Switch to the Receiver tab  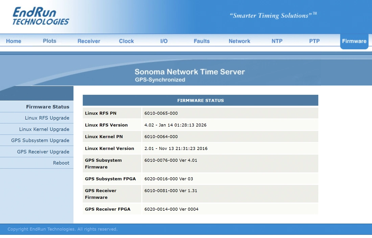(x=89, y=41)
